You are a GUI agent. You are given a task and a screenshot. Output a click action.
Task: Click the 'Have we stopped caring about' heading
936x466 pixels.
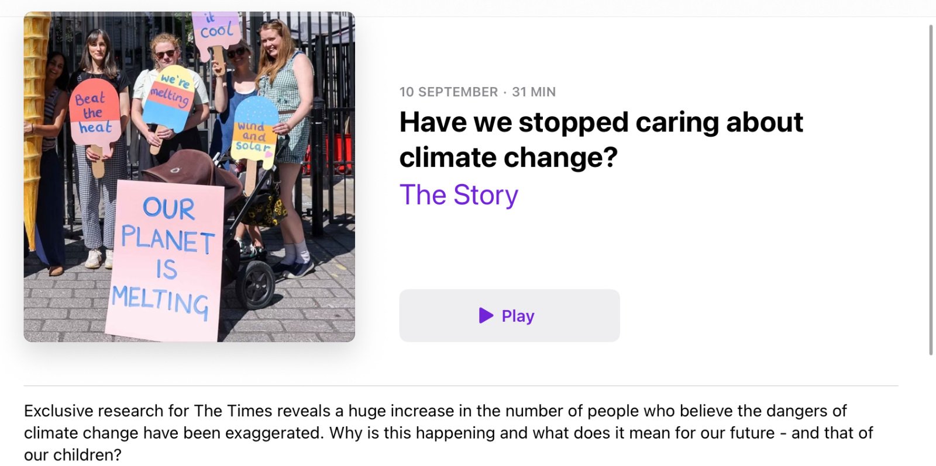pyautogui.click(x=601, y=123)
